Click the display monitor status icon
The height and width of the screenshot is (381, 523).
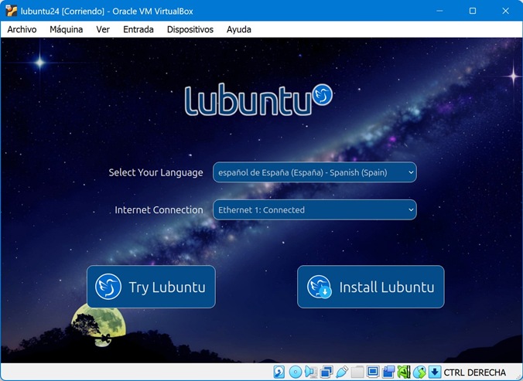point(373,372)
